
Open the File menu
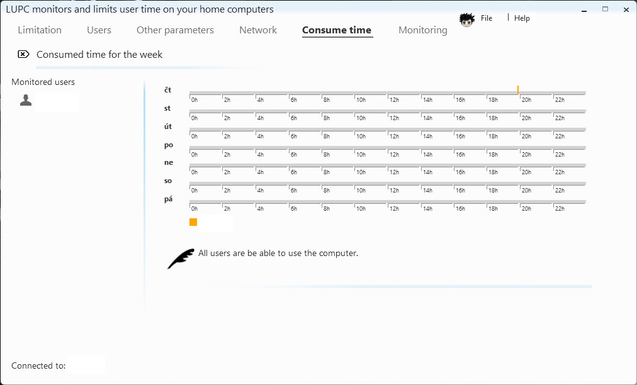point(487,18)
